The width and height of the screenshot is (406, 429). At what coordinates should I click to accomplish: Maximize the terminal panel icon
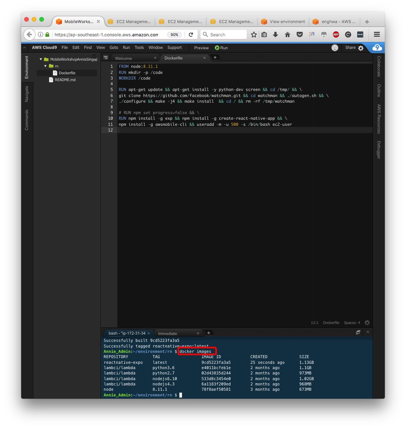point(358,332)
